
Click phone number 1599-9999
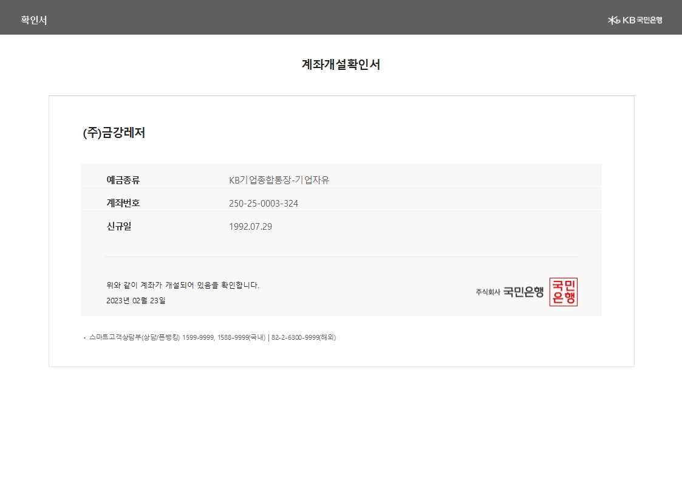(x=198, y=337)
